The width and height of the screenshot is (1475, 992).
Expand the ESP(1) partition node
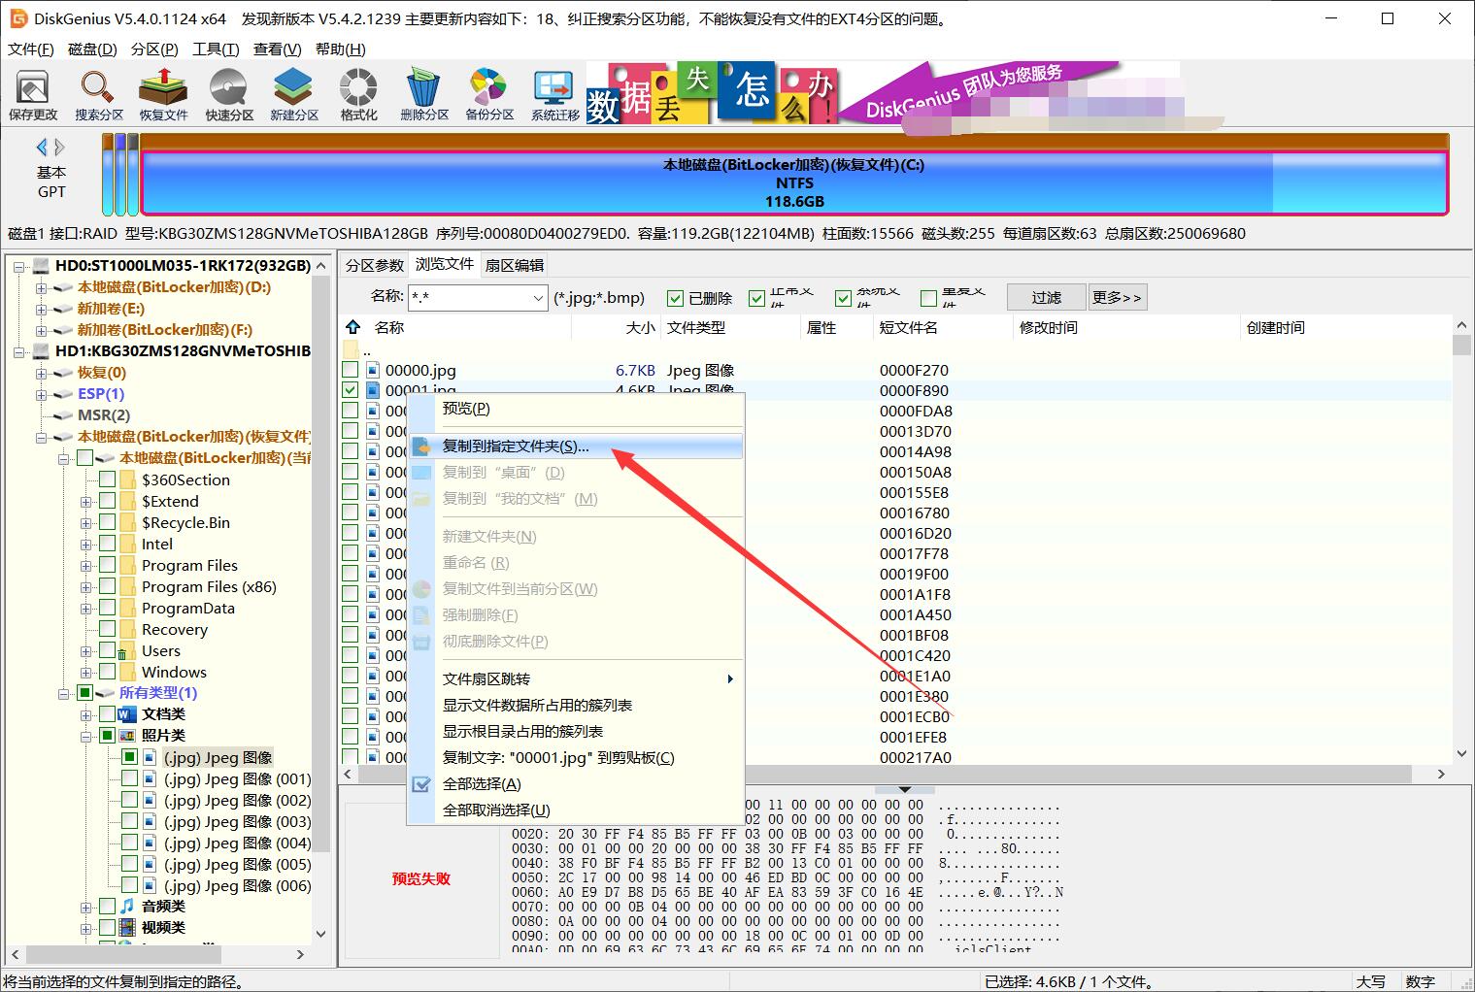pos(42,394)
